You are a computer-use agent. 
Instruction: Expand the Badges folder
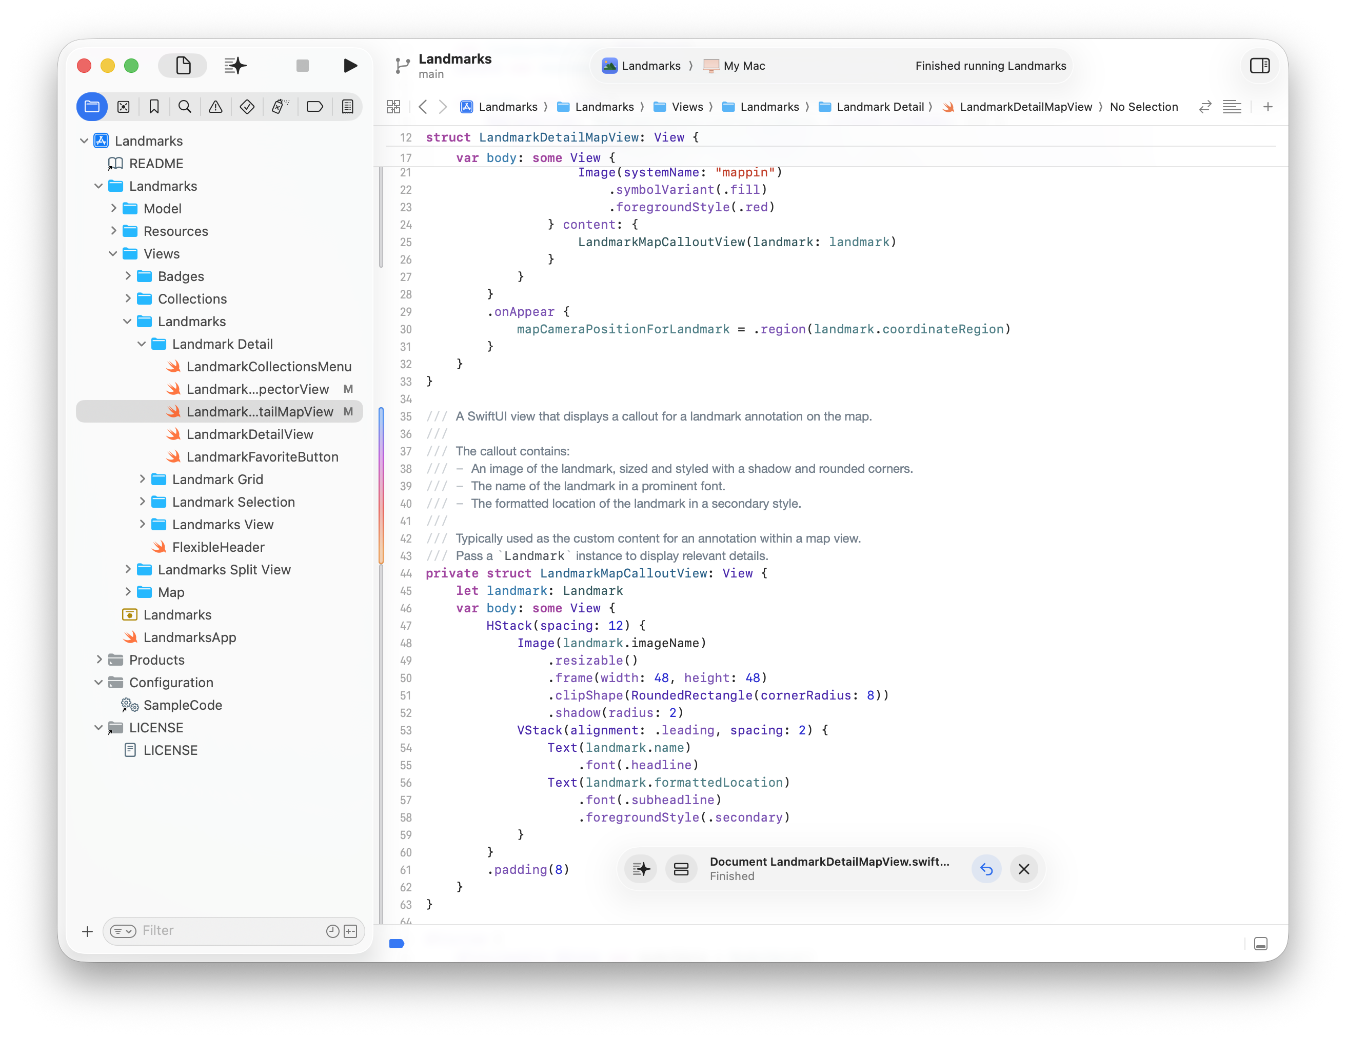(x=128, y=276)
